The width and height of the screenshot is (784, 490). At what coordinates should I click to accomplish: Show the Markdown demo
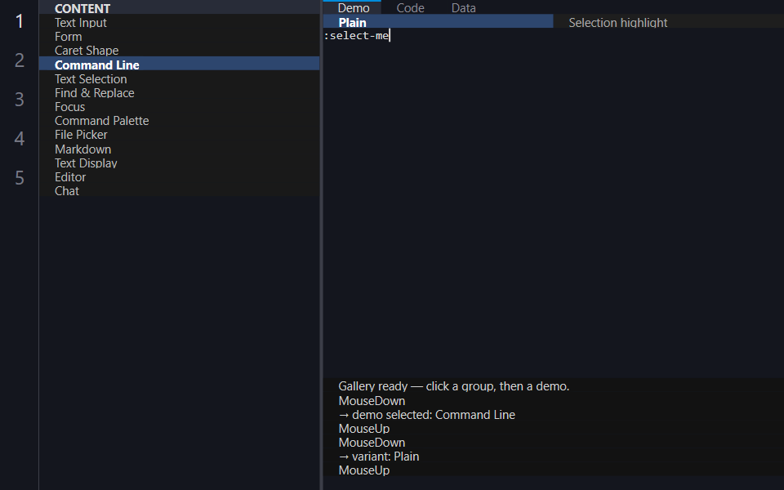[179, 149]
